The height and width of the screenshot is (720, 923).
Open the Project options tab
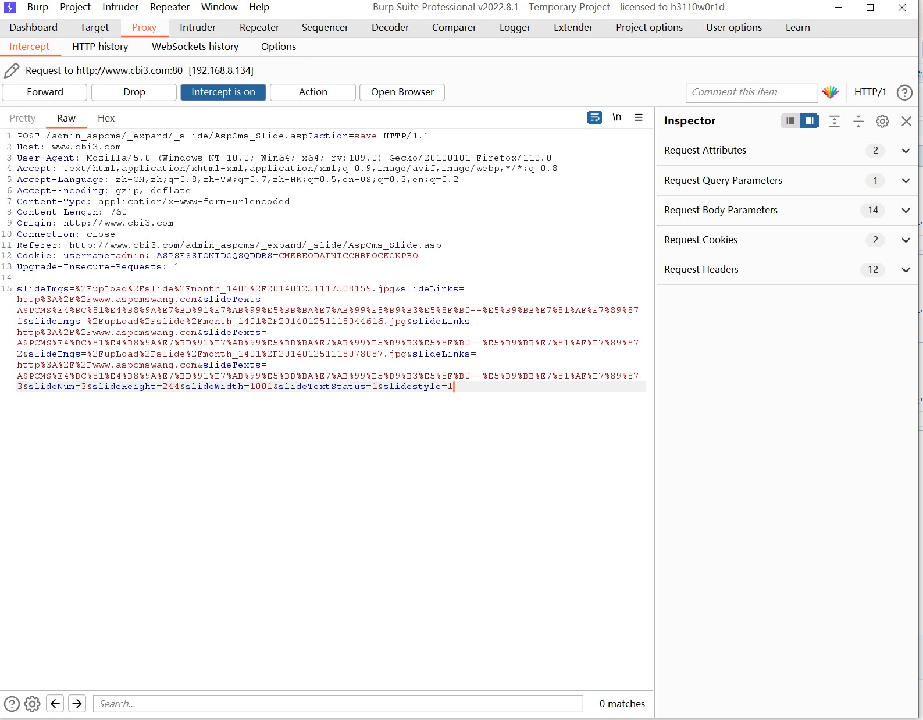coord(650,27)
